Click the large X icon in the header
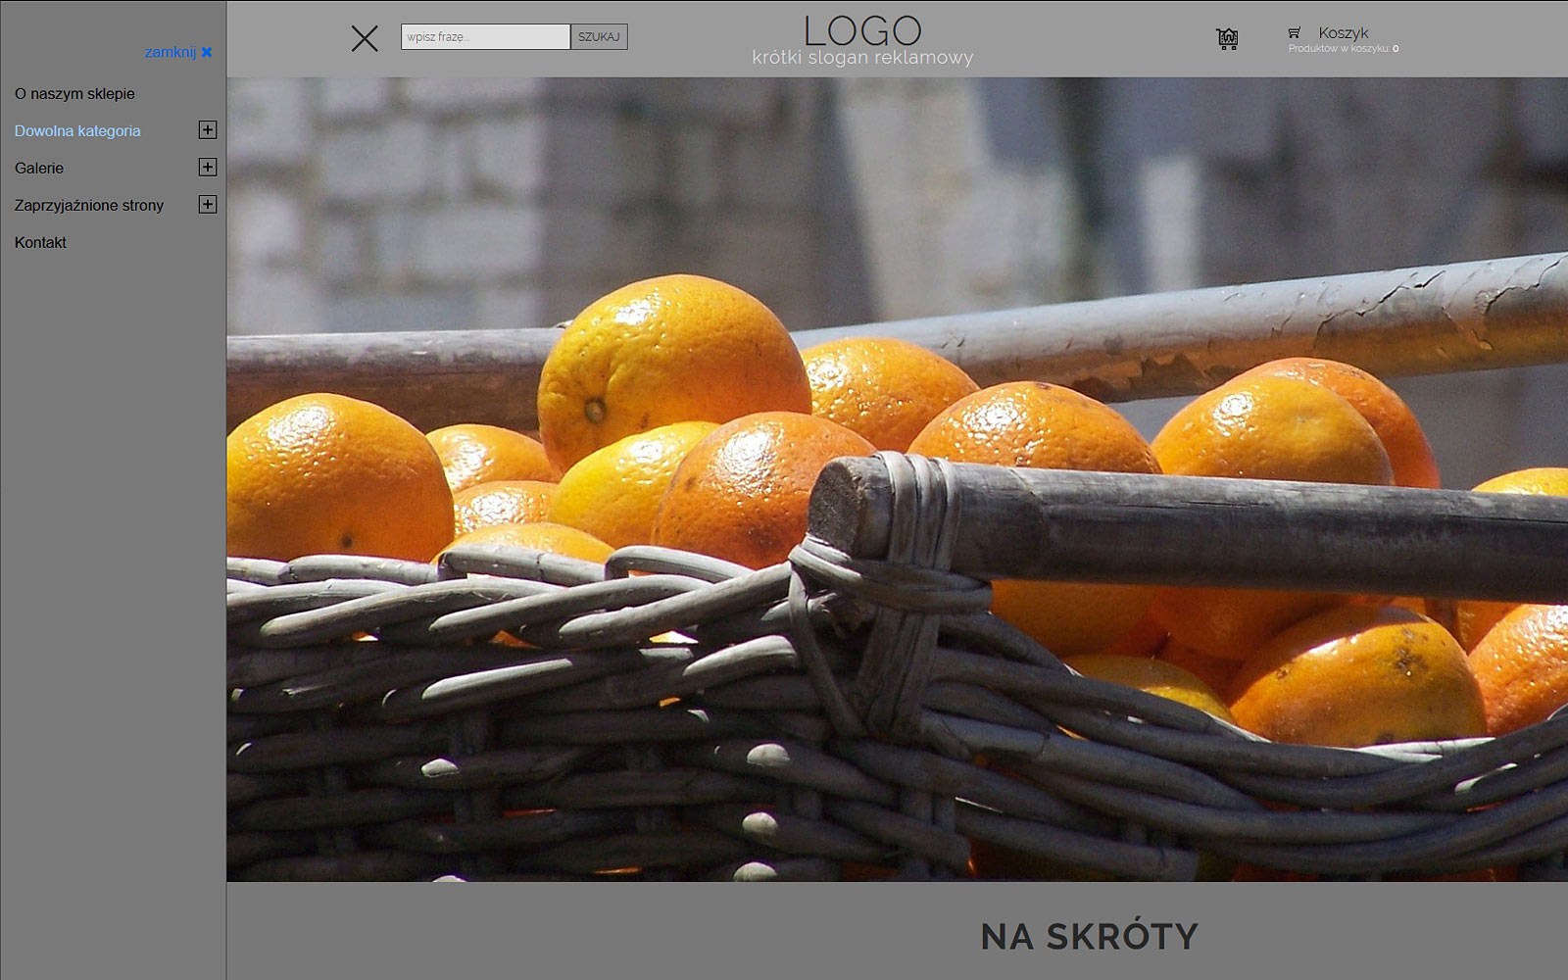Screen dimensions: 1568x980 point(365,38)
